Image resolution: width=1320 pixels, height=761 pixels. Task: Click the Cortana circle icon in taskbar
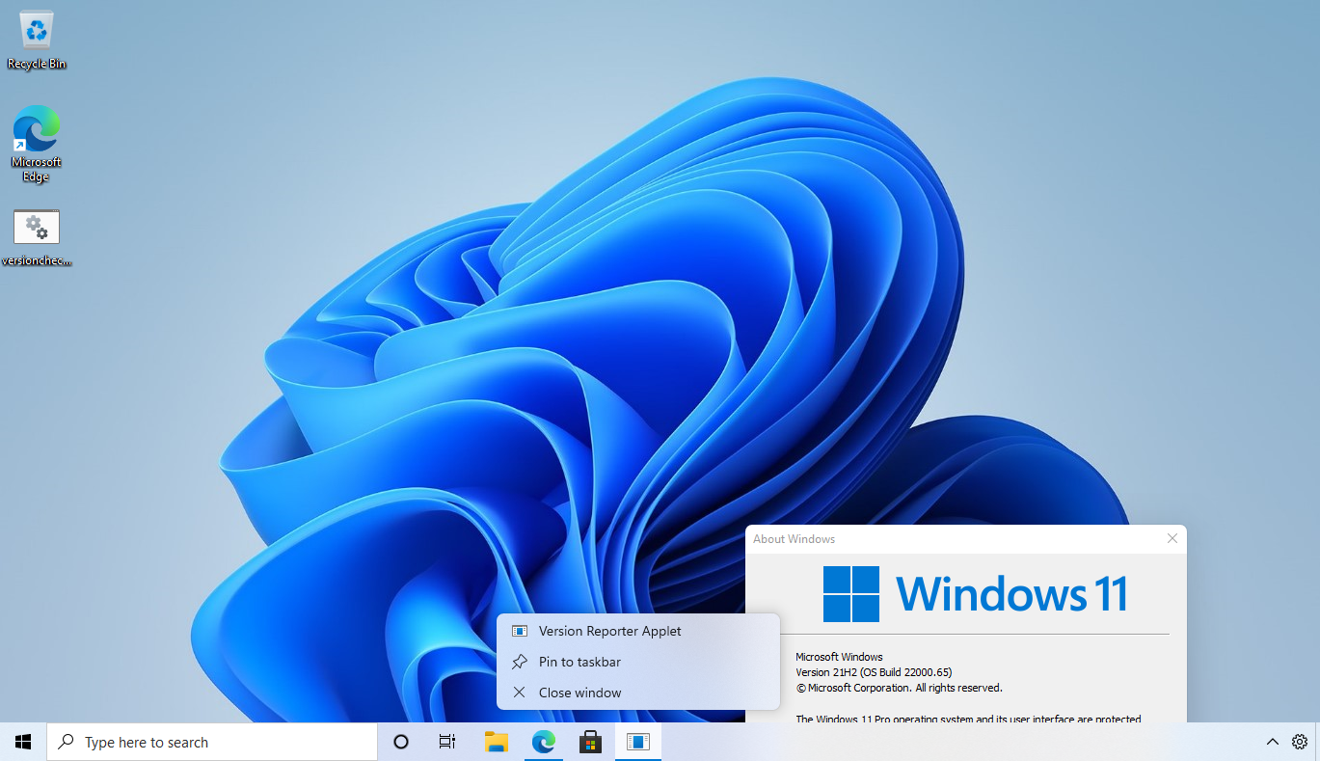401,742
